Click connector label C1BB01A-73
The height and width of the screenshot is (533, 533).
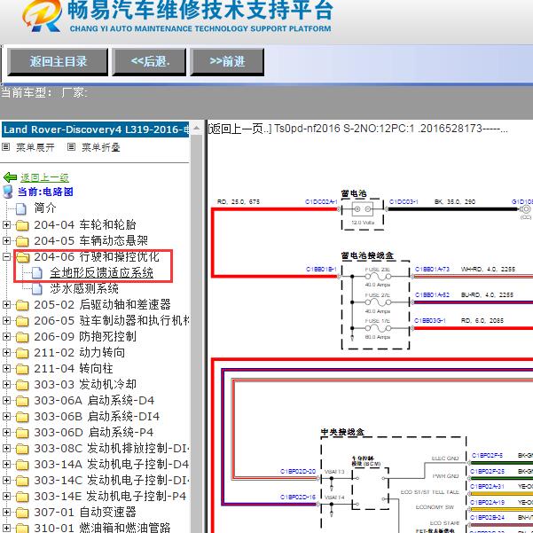[x=432, y=270]
